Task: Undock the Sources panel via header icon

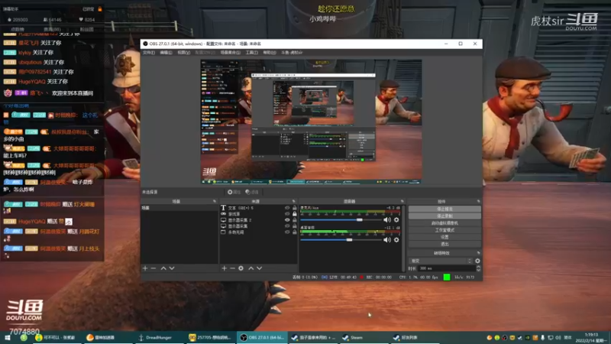Action: (x=293, y=201)
